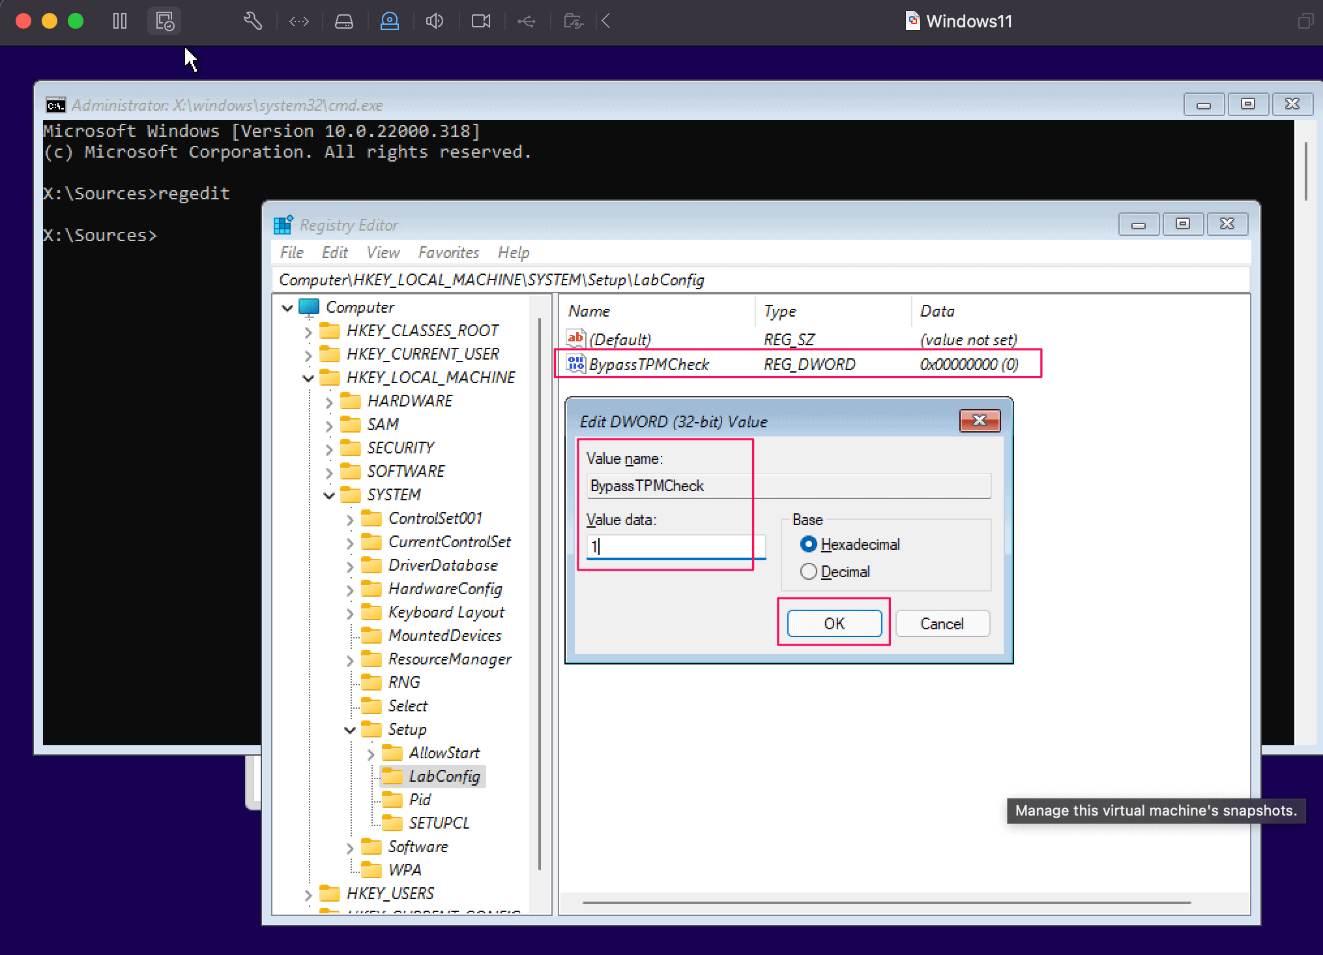Open the File menu in Registry Editor

(292, 252)
